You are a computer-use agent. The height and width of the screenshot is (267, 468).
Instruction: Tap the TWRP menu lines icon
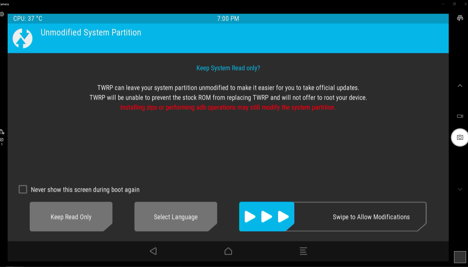click(303, 251)
